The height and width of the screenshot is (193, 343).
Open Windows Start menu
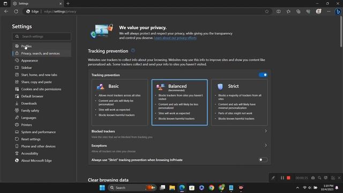tap(102, 188)
